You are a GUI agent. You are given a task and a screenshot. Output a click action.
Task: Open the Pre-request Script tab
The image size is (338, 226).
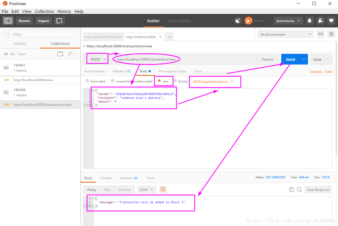click(x=172, y=71)
